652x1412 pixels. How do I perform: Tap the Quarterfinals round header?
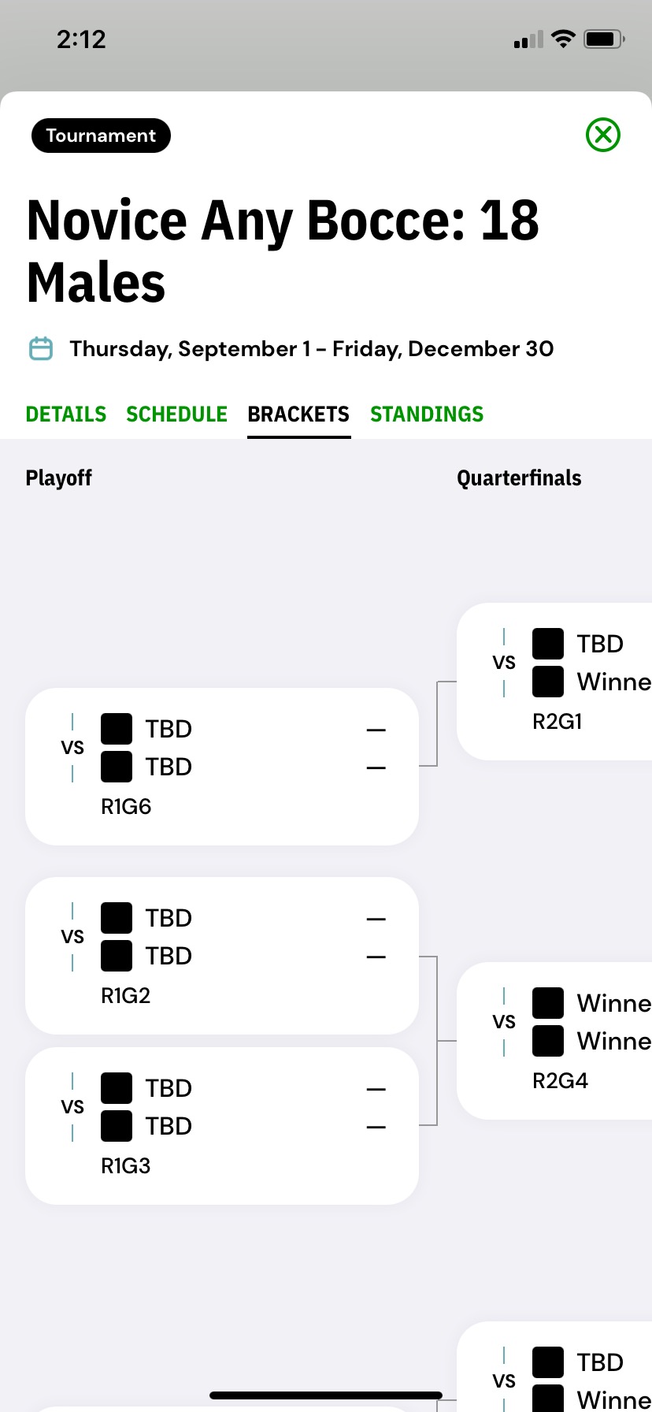tap(519, 478)
